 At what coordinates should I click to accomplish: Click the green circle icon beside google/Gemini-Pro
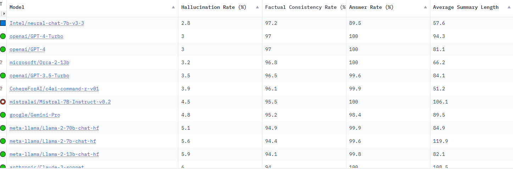[x=3, y=115]
